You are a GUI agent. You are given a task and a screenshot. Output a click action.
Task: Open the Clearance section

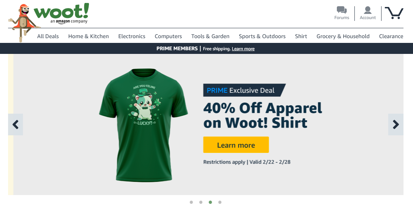(x=391, y=36)
